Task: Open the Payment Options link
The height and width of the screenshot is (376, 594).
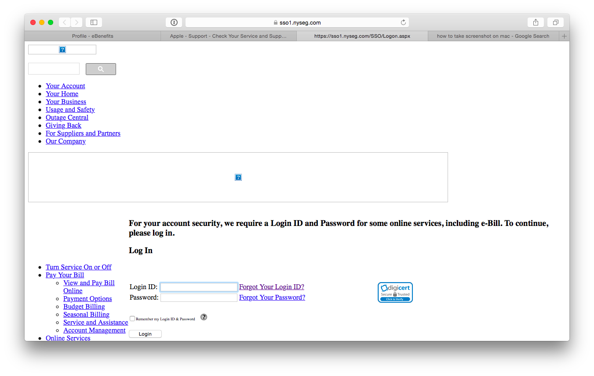Action: 87,299
